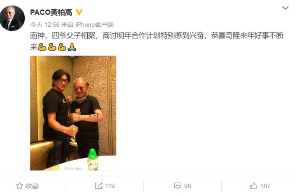
Task: Click the watermark at the photo's bottom
Action: point(74,168)
